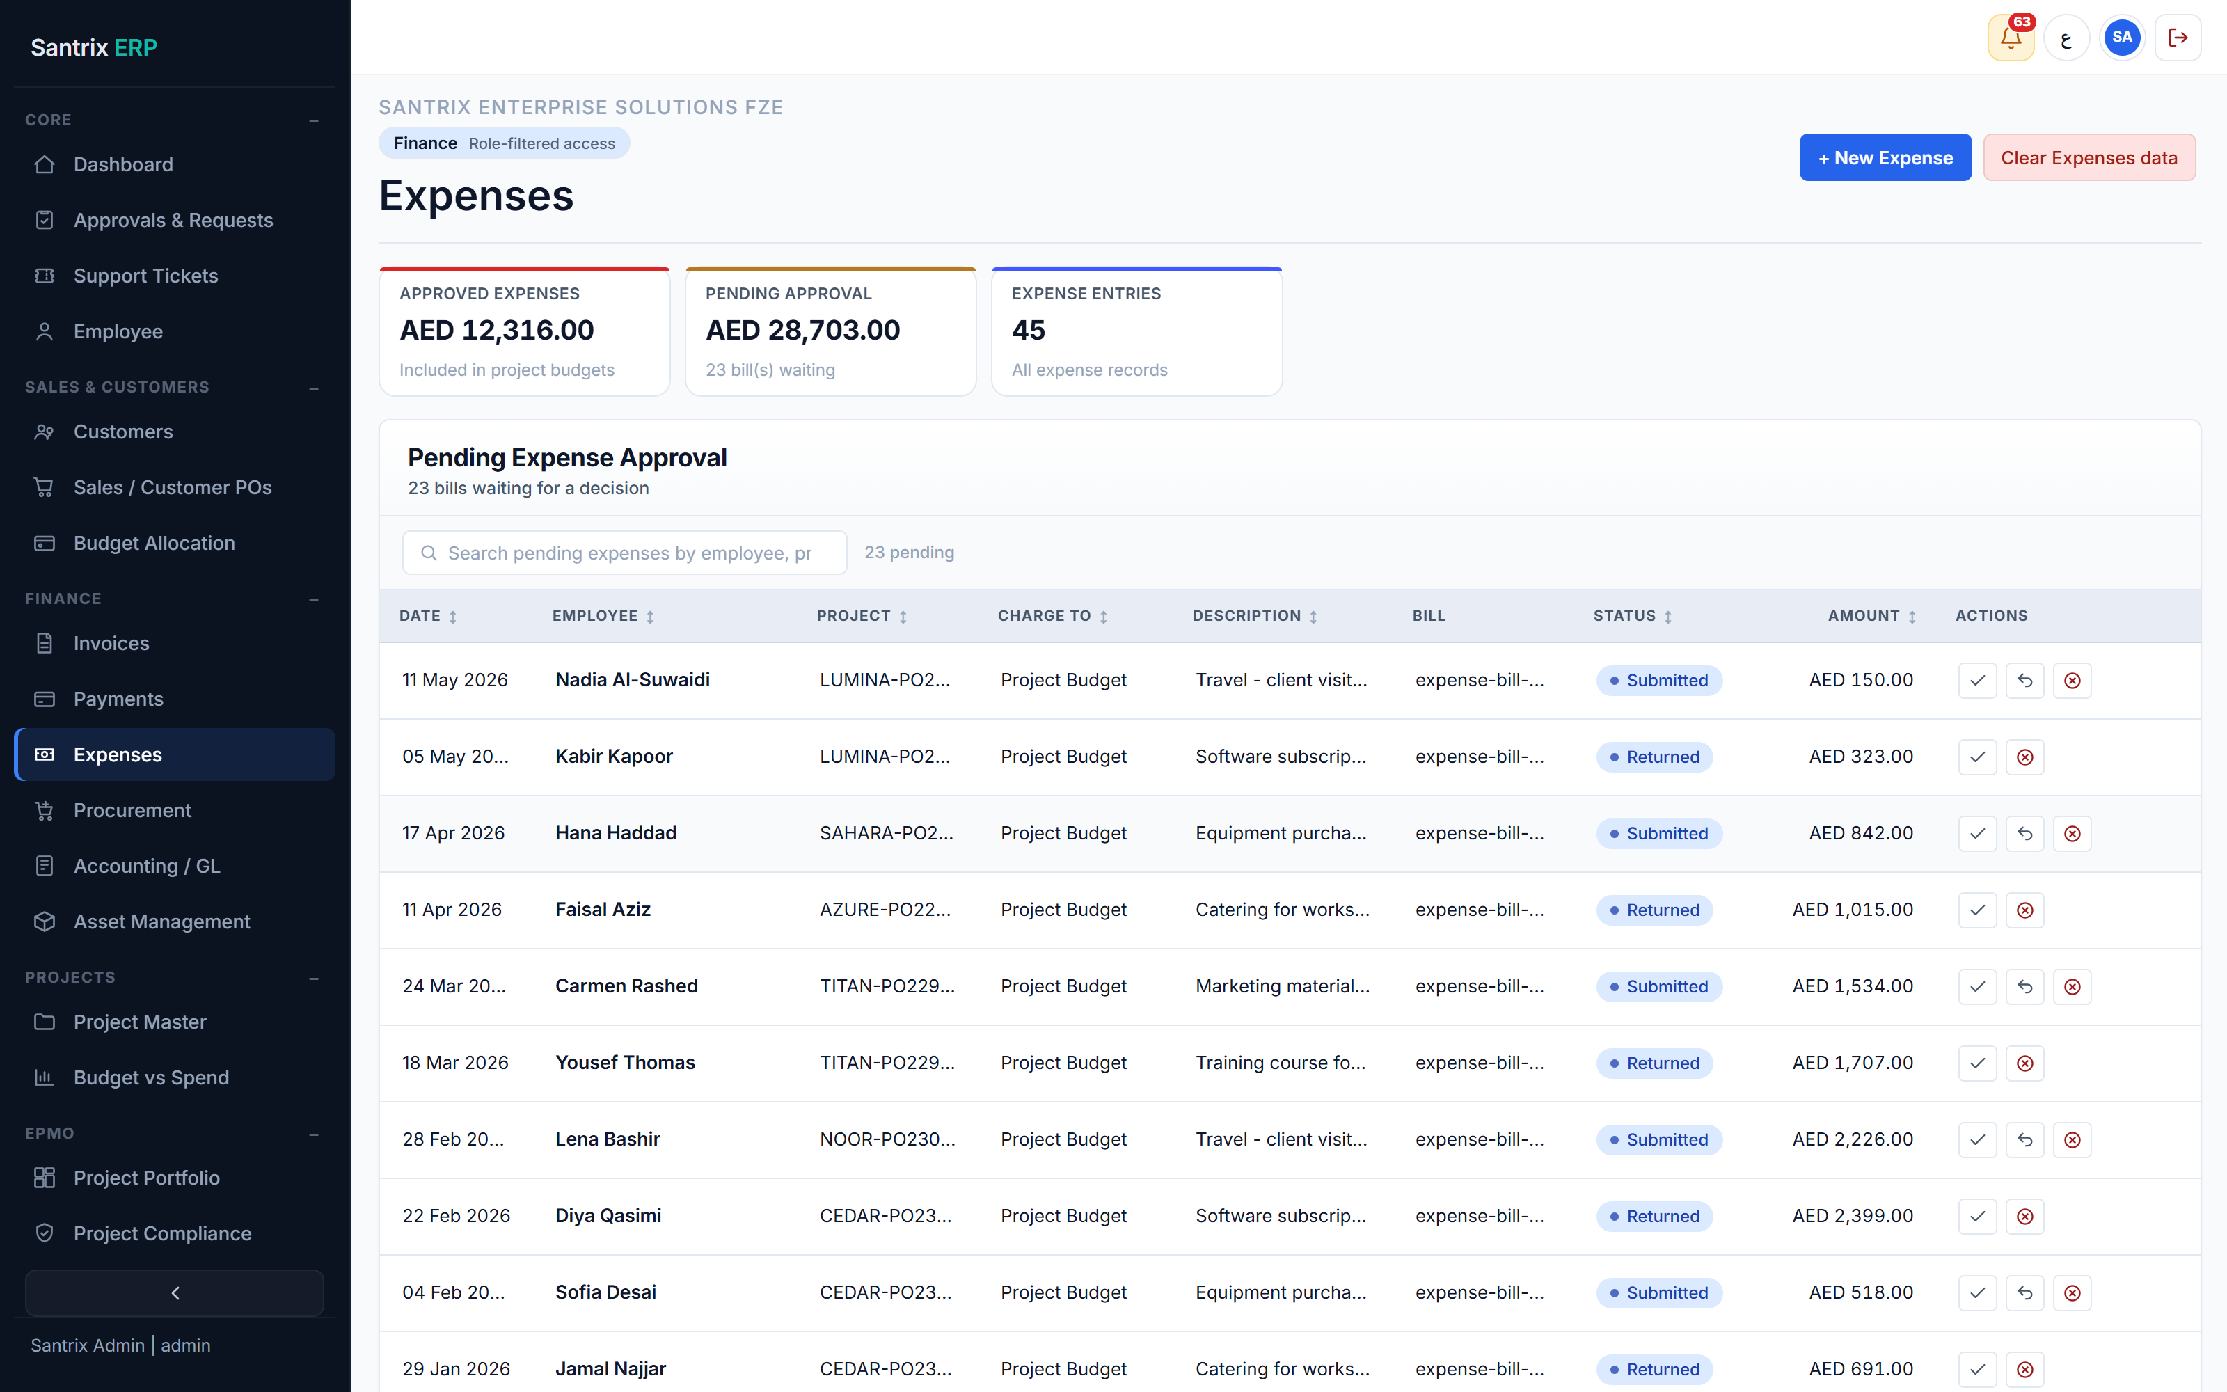
Task: Reject Faisal Aziz's AED 1,015.00 expense
Action: [x=2024, y=910]
